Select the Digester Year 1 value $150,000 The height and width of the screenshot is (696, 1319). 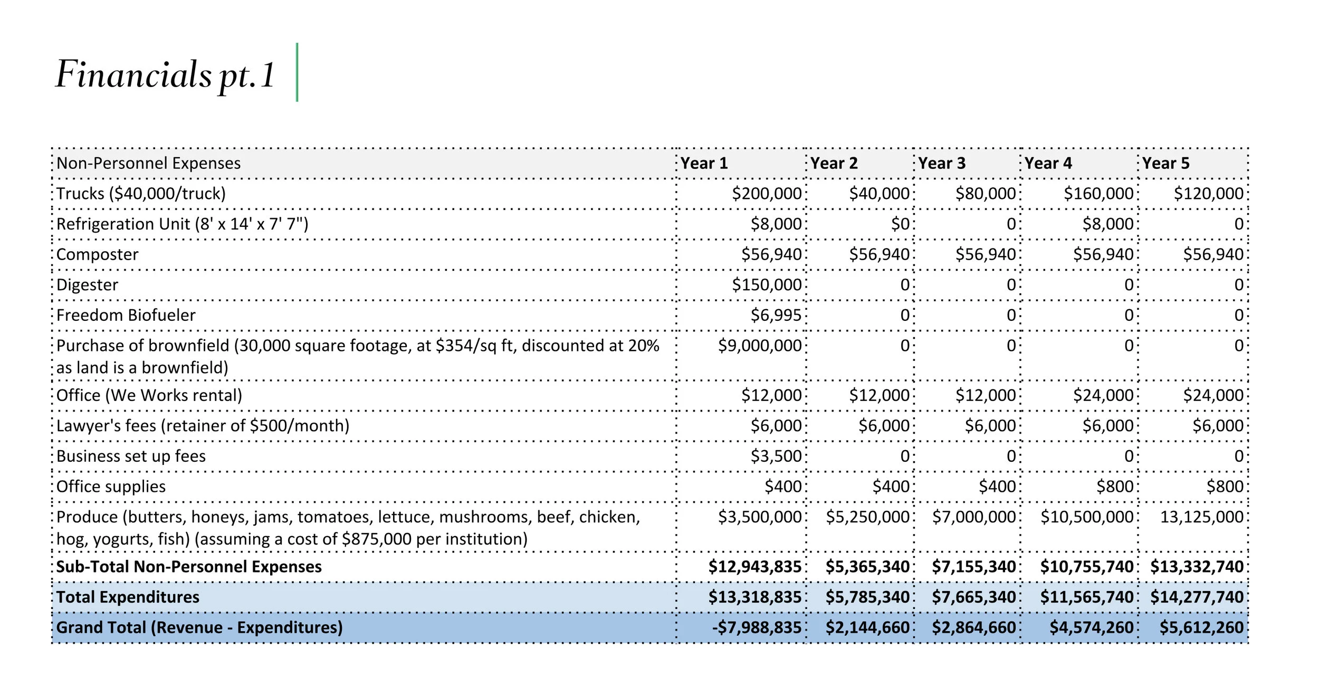click(766, 285)
